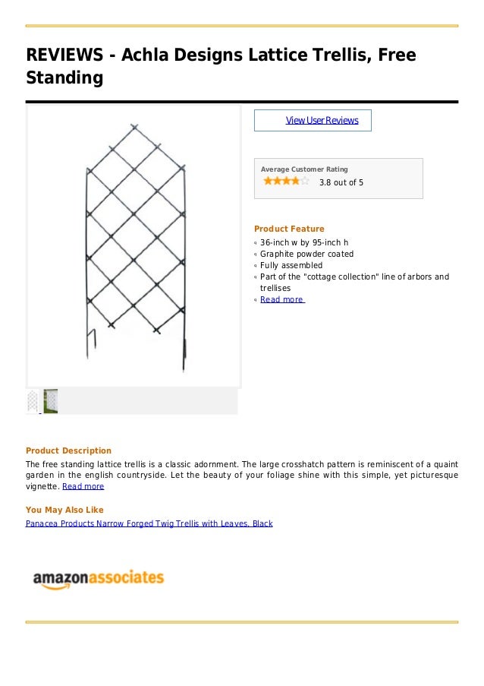Click the Product Feature heading
484x686 pixels.
coord(289,229)
